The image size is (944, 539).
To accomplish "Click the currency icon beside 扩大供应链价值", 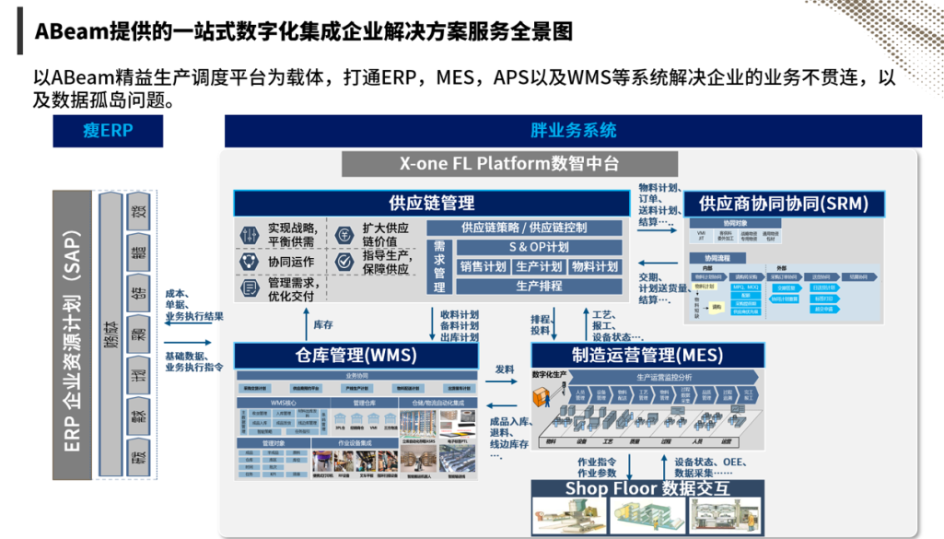I will point(344,234).
